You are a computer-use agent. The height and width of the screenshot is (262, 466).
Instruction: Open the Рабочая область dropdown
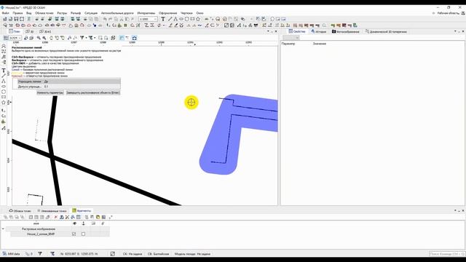pyautogui.click(x=449, y=13)
